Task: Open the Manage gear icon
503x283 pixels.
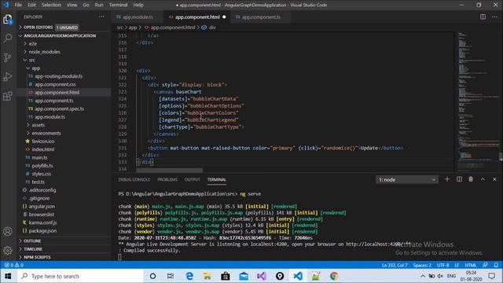Action: click(x=8, y=250)
